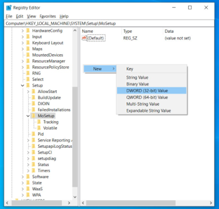
Task: Click the DJOIN folder icon
Action: [x=33, y=104]
